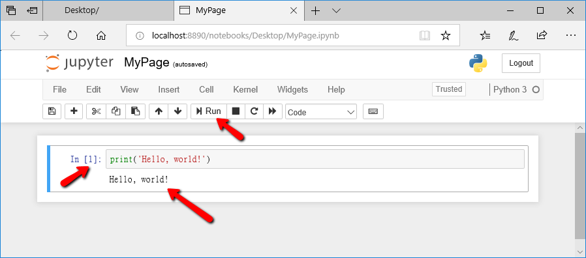Interrupt the kernel with stop icon

(x=236, y=111)
